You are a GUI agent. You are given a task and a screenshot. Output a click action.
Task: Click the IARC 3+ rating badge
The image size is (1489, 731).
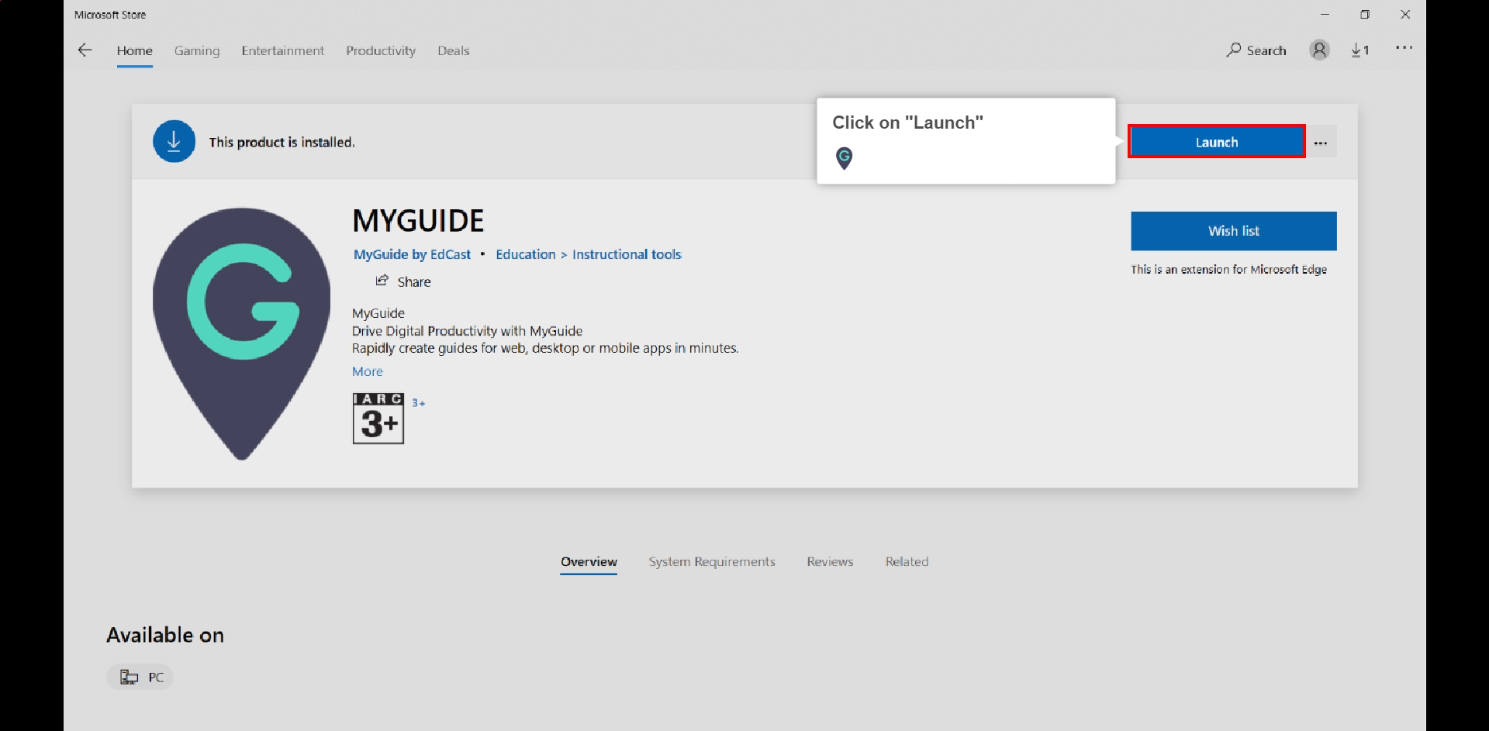click(x=378, y=419)
